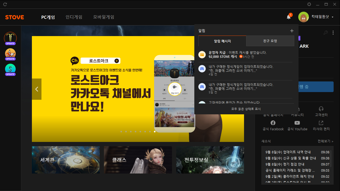
Task: Click the plus icon in notification panel
Action: click(x=292, y=31)
